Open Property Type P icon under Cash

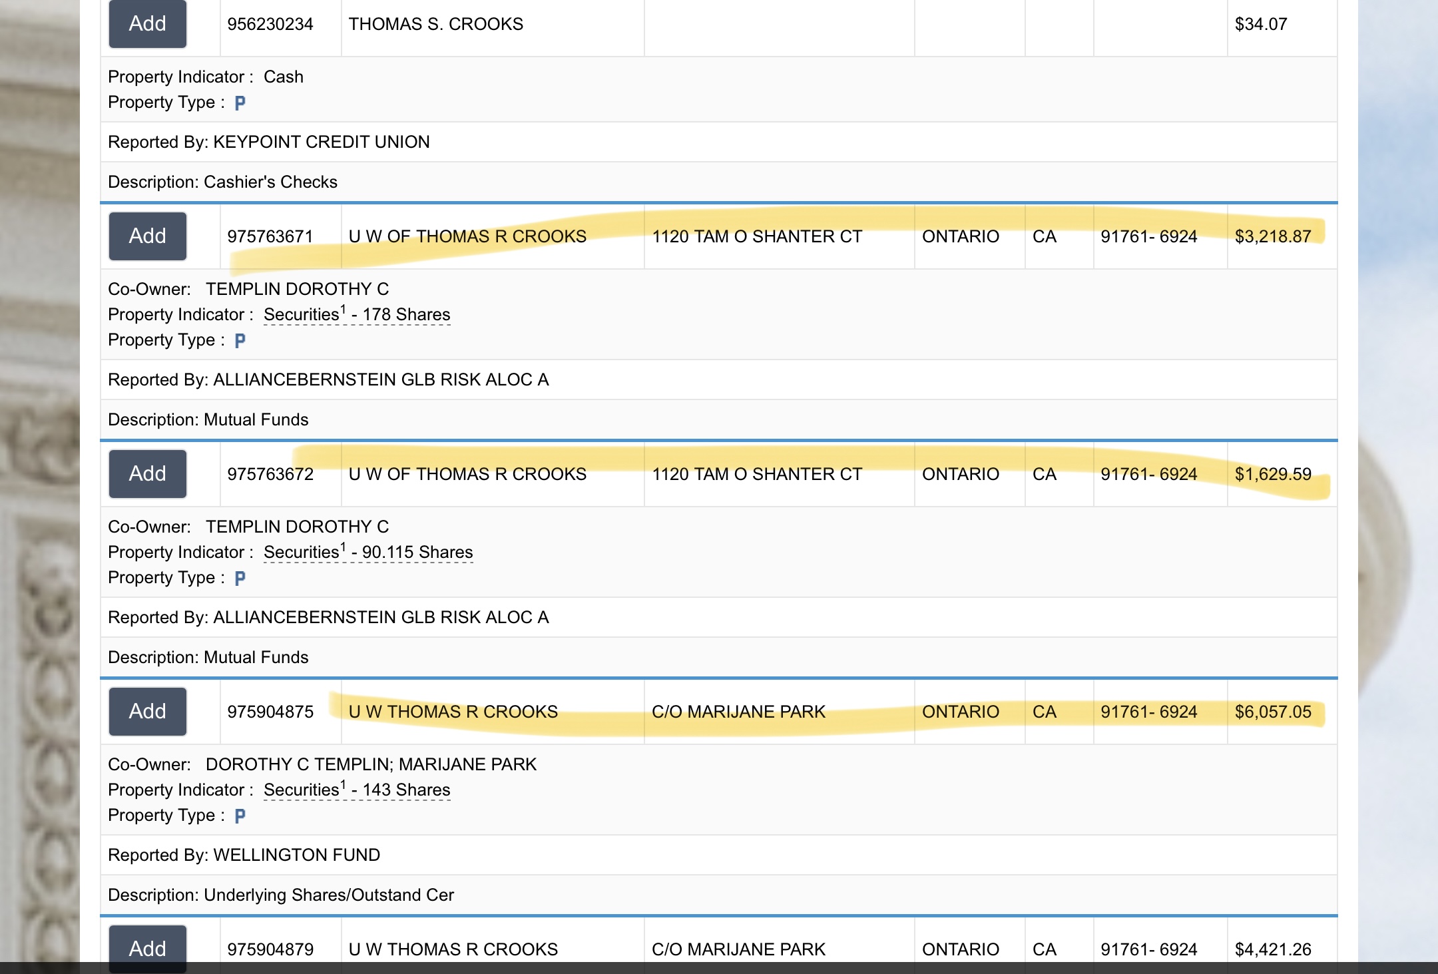240,103
